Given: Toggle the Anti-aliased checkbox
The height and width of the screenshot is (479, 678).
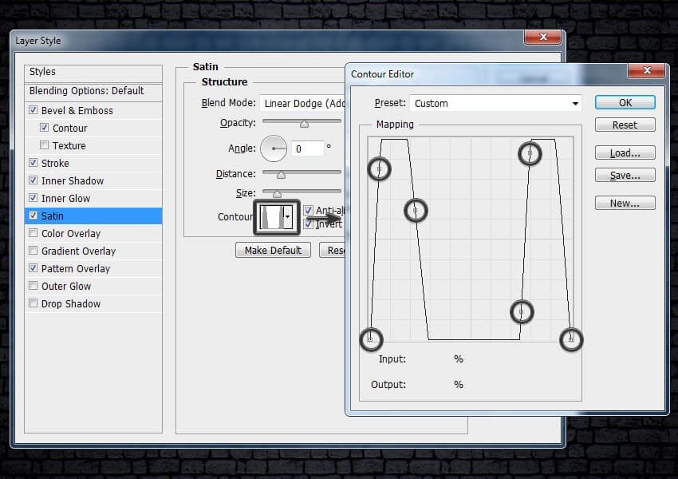Looking at the screenshot, I should pos(308,211).
